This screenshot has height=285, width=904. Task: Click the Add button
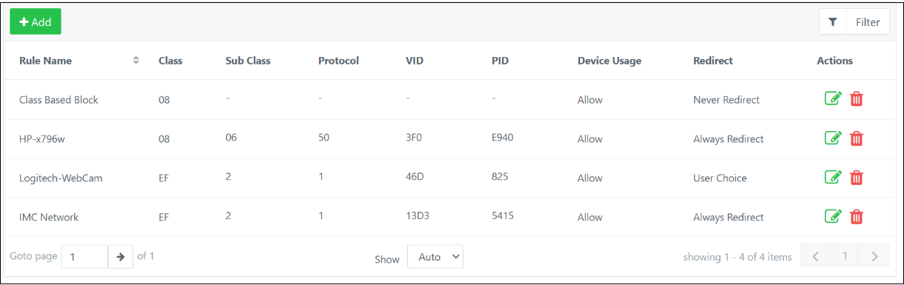pos(36,22)
